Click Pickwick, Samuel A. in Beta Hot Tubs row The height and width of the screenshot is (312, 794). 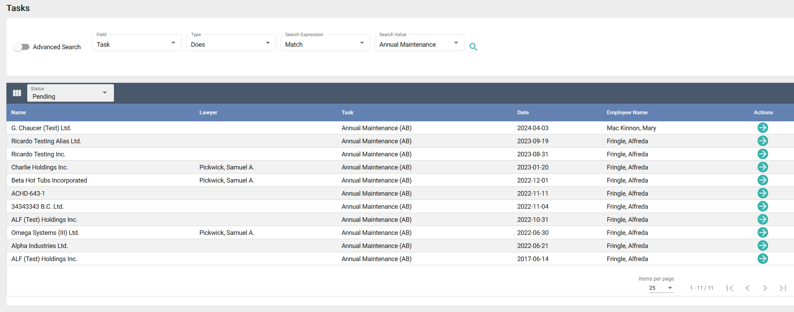point(227,180)
